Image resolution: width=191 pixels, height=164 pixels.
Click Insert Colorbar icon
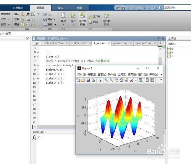pos(147,80)
